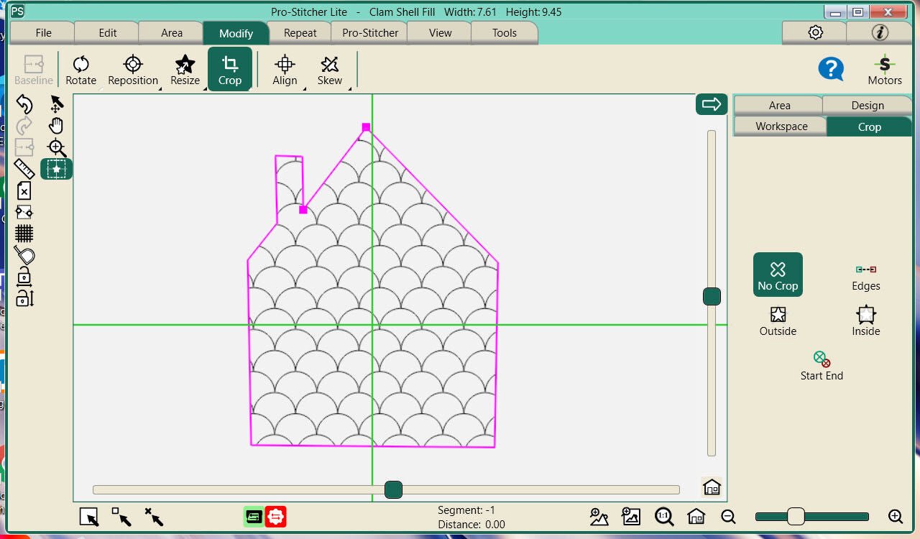Click the bottom zoom level slider handle
The image size is (920, 539).
(796, 517)
